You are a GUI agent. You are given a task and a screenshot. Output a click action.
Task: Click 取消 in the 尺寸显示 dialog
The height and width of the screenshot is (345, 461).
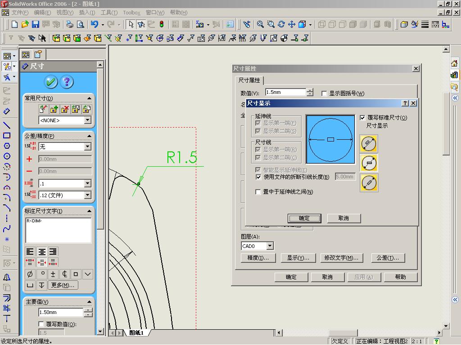(343, 218)
